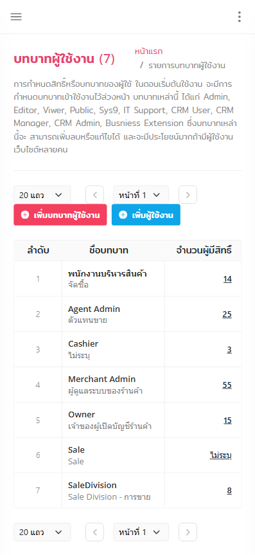This screenshot has width=255, height=555.
Task: Select the Cashier role name
Action: point(83,343)
